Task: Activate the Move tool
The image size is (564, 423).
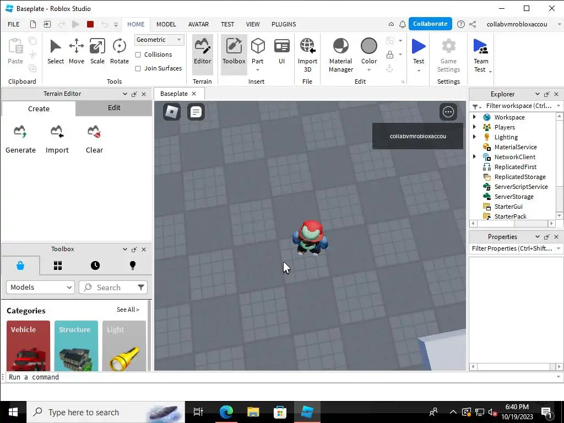Action: [x=76, y=52]
